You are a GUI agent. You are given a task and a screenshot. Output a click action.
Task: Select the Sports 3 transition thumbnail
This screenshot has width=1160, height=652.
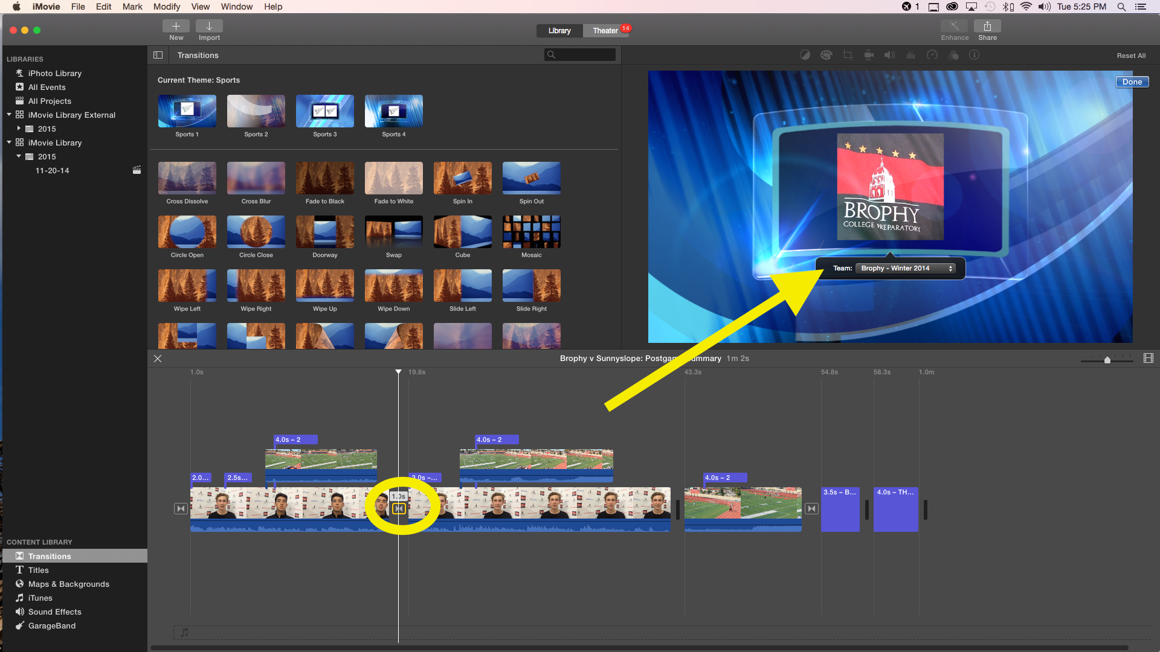[x=324, y=111]
